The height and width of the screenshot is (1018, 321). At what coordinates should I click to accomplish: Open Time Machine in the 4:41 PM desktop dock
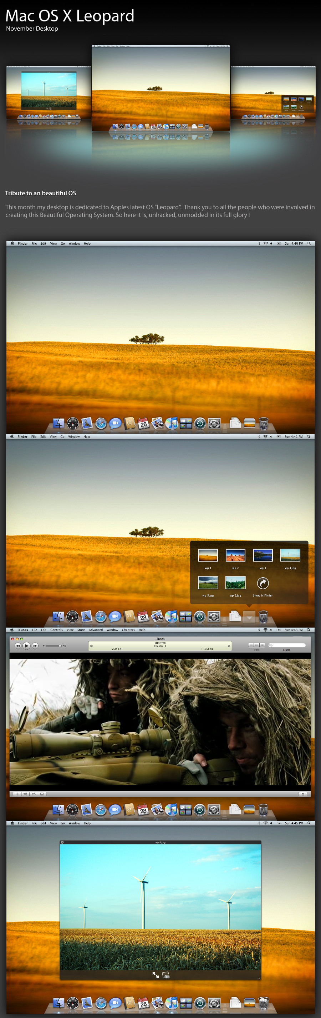click(x=200, y=617)
